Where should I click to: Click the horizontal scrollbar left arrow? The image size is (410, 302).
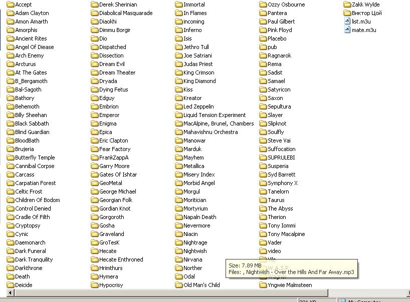[10, 293]
